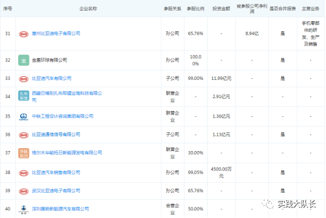Click BYD logo beside 比亚迪汽车有限公司
This screenshot has width=326, height=218.
coord(24,79)
